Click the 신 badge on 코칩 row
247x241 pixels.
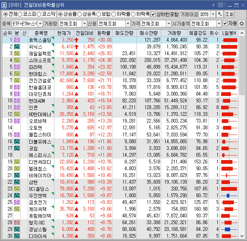(x=17, y=148)
